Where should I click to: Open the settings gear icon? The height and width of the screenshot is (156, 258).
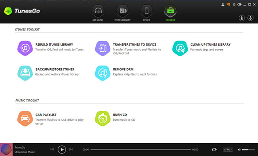234,5
